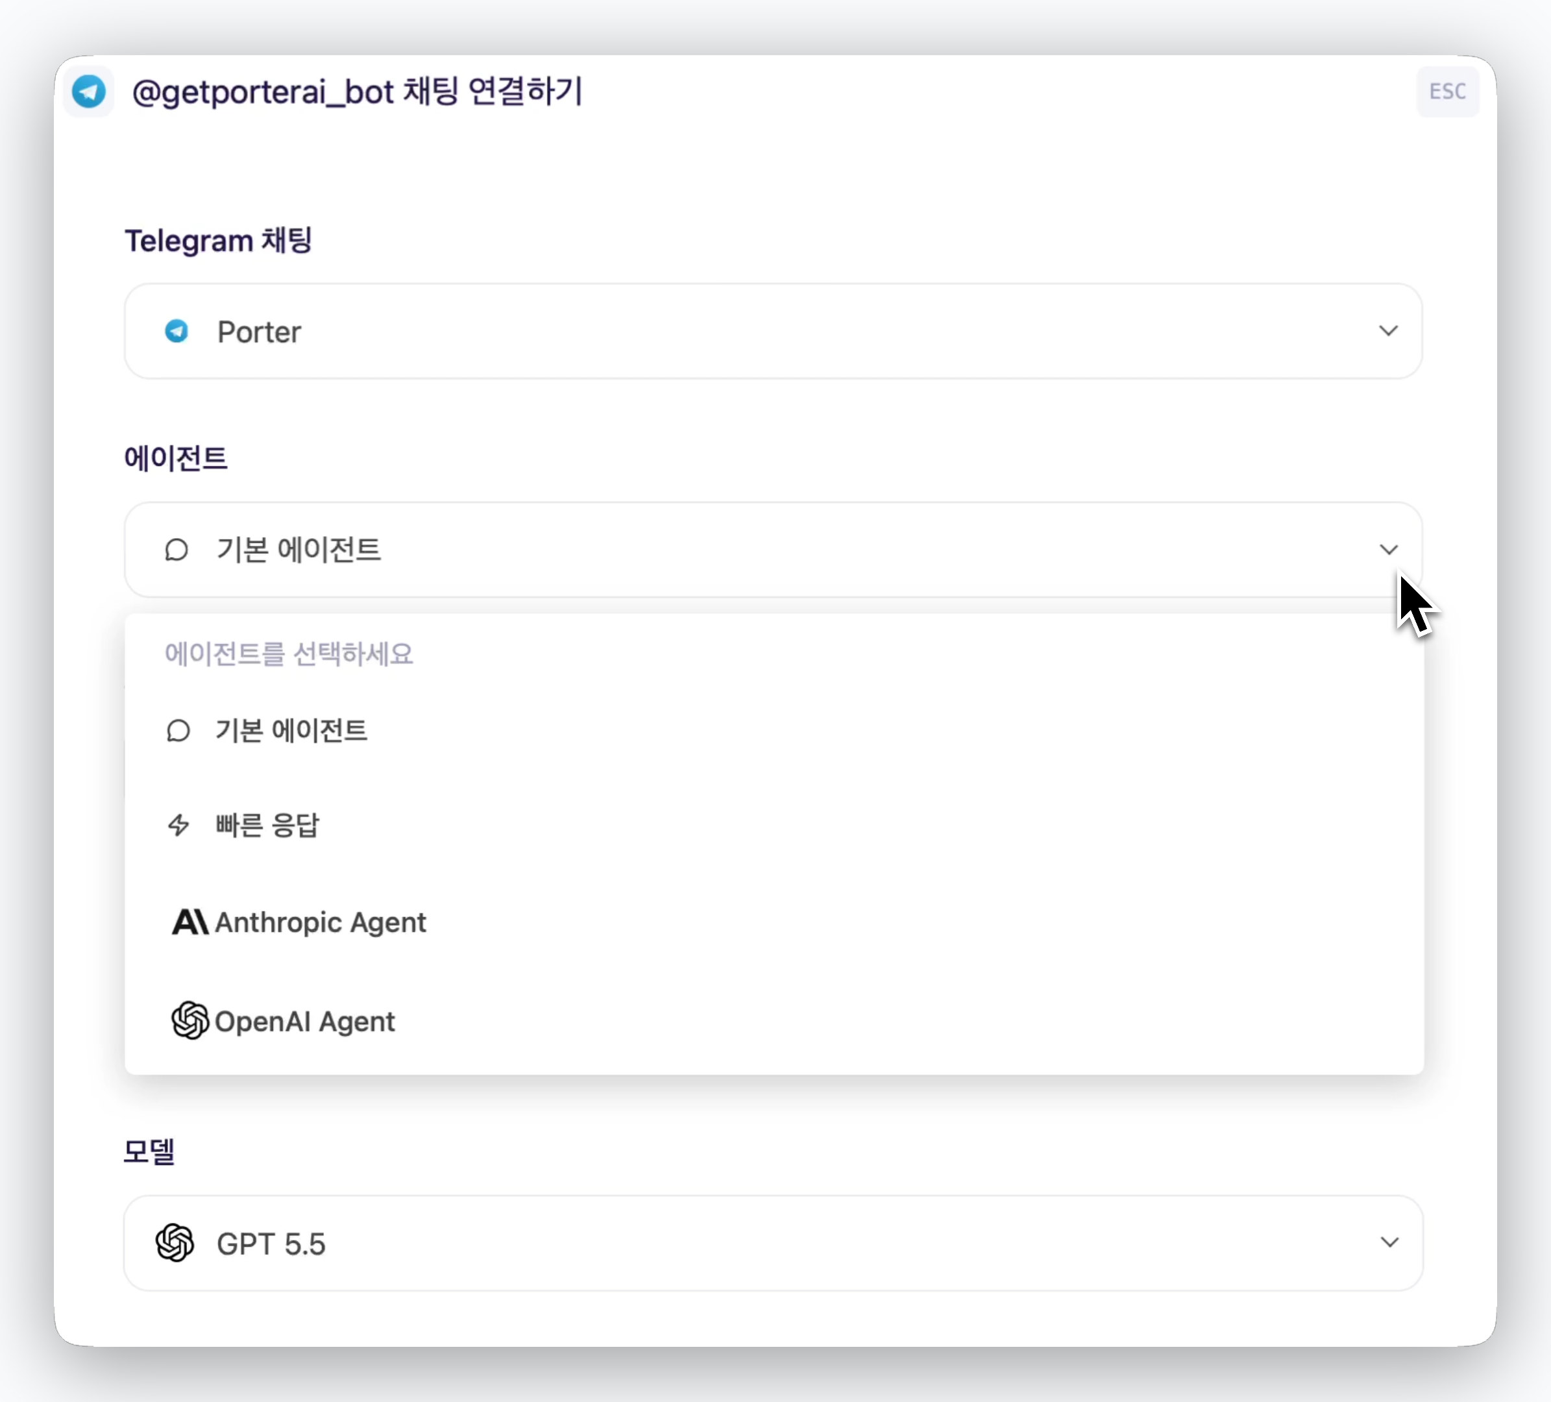Close the dialog with the ESC button

click(1447, 92)
